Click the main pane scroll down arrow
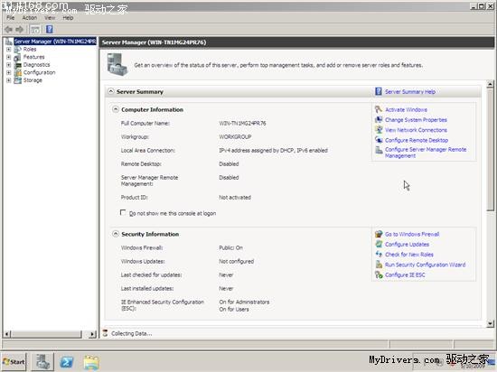497x372 pixels. (490, 323)
